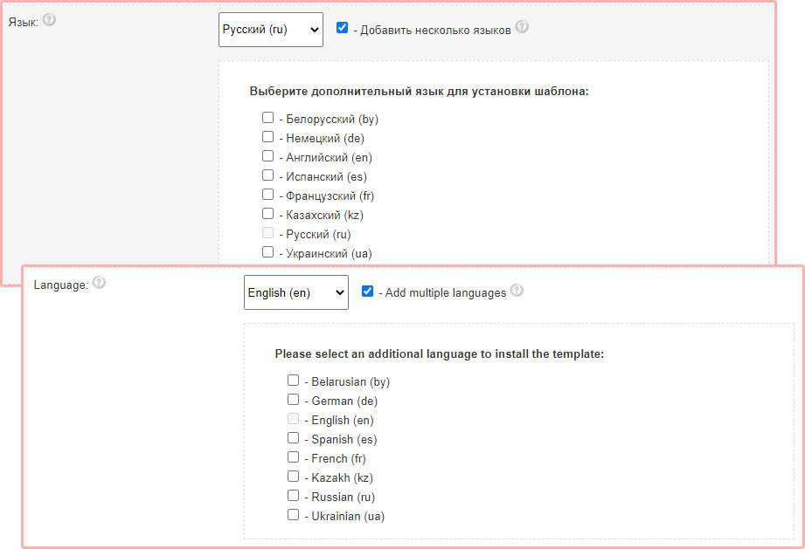This screenshot has width=805, height=549.
Task: Tick the Russian (ru) checkbox in English panel
Action: 294,496
